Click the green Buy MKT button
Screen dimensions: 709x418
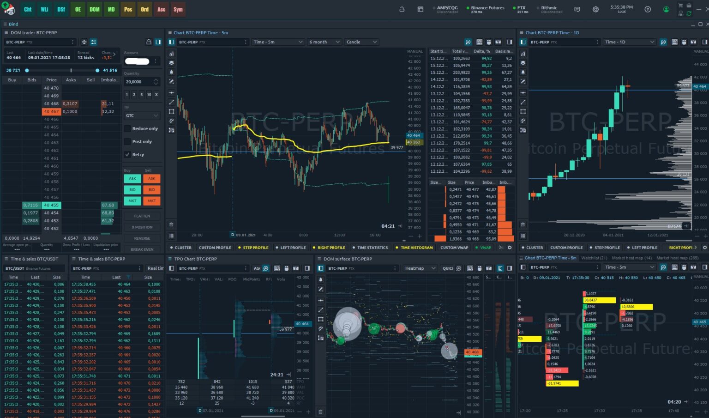point(132,201)
